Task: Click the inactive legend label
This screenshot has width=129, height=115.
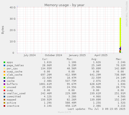Action: [13, 106]
